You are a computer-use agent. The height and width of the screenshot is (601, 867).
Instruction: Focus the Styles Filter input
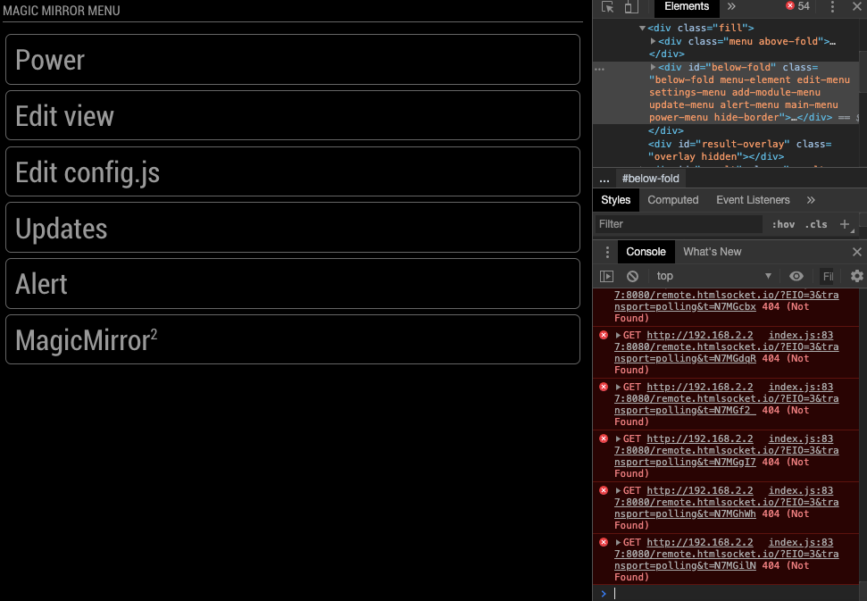679,224
